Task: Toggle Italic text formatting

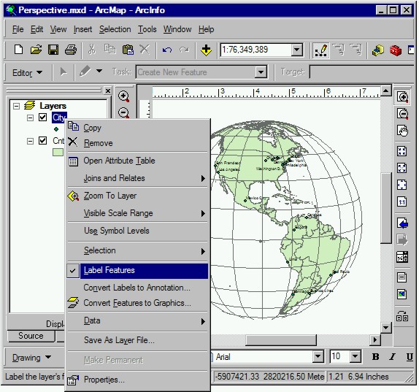Action: (392, 357)
